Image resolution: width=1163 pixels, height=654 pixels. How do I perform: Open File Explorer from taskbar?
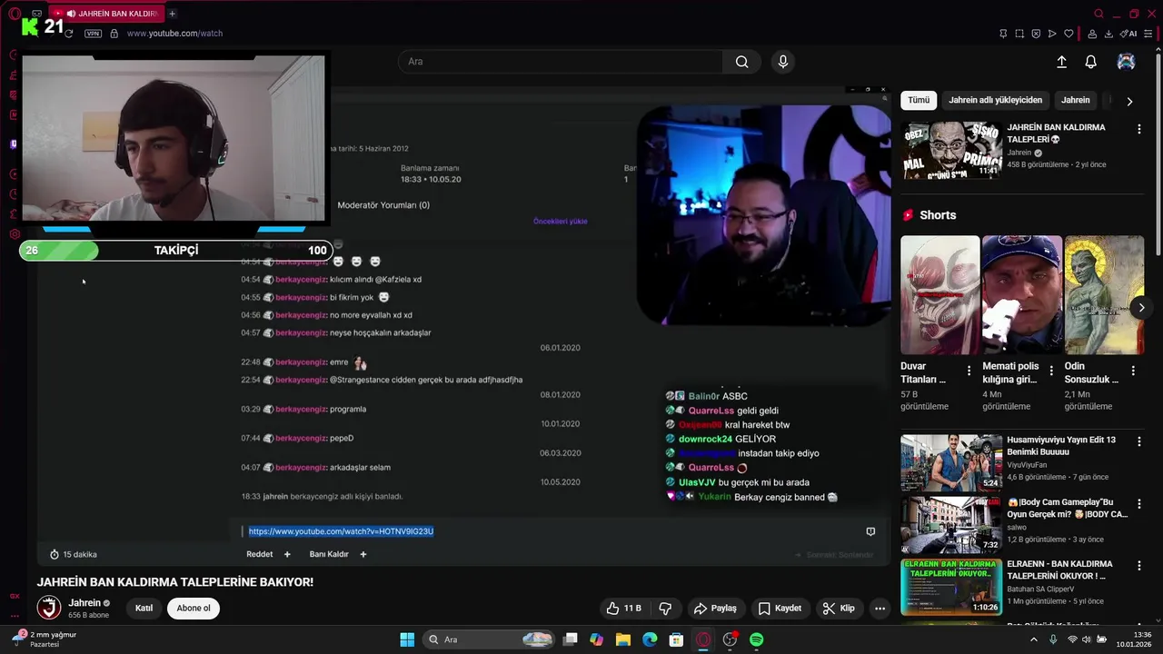tap(623, 639)
